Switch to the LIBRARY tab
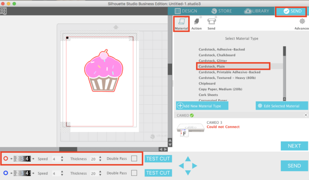 (x=257, y=11)
